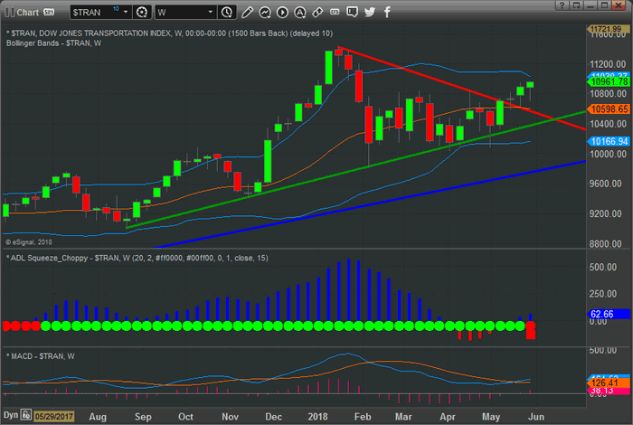Click the pencil drawing tools icon

(247, 13)
